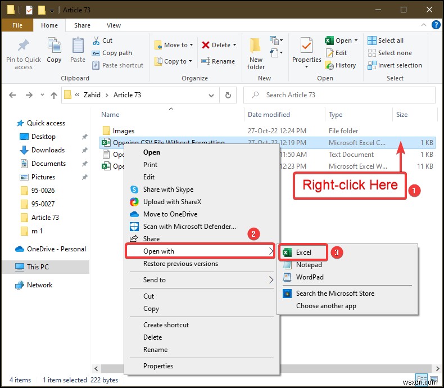Image resolution: width=444 pixels, height=388 pixels.
Task: Click Move to OneDrive in context menu
Action: (x=170, y=214)
